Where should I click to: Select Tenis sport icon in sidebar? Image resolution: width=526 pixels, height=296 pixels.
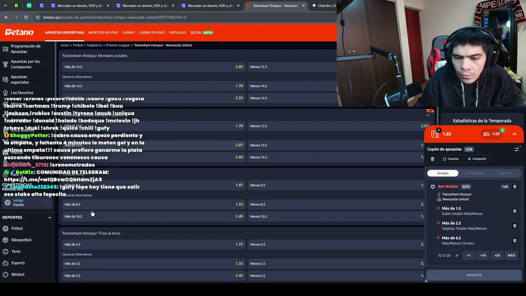5,252
